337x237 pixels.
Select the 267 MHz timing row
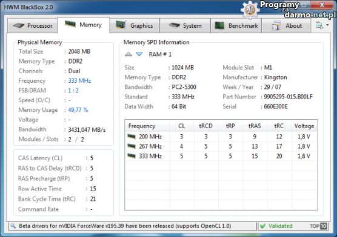pos(221,146)
